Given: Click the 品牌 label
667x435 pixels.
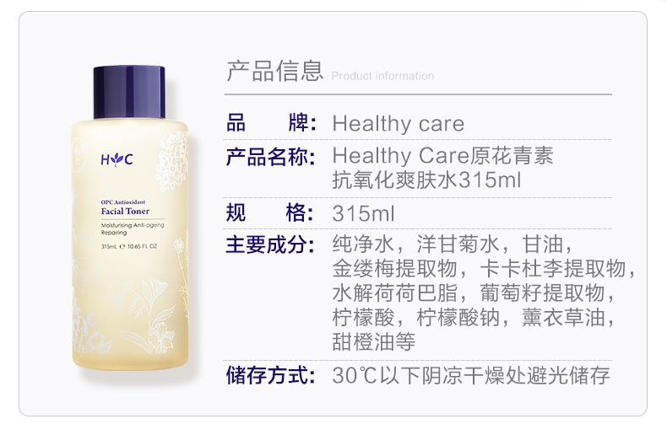Looking at the screenshot, I should [271, 123].
